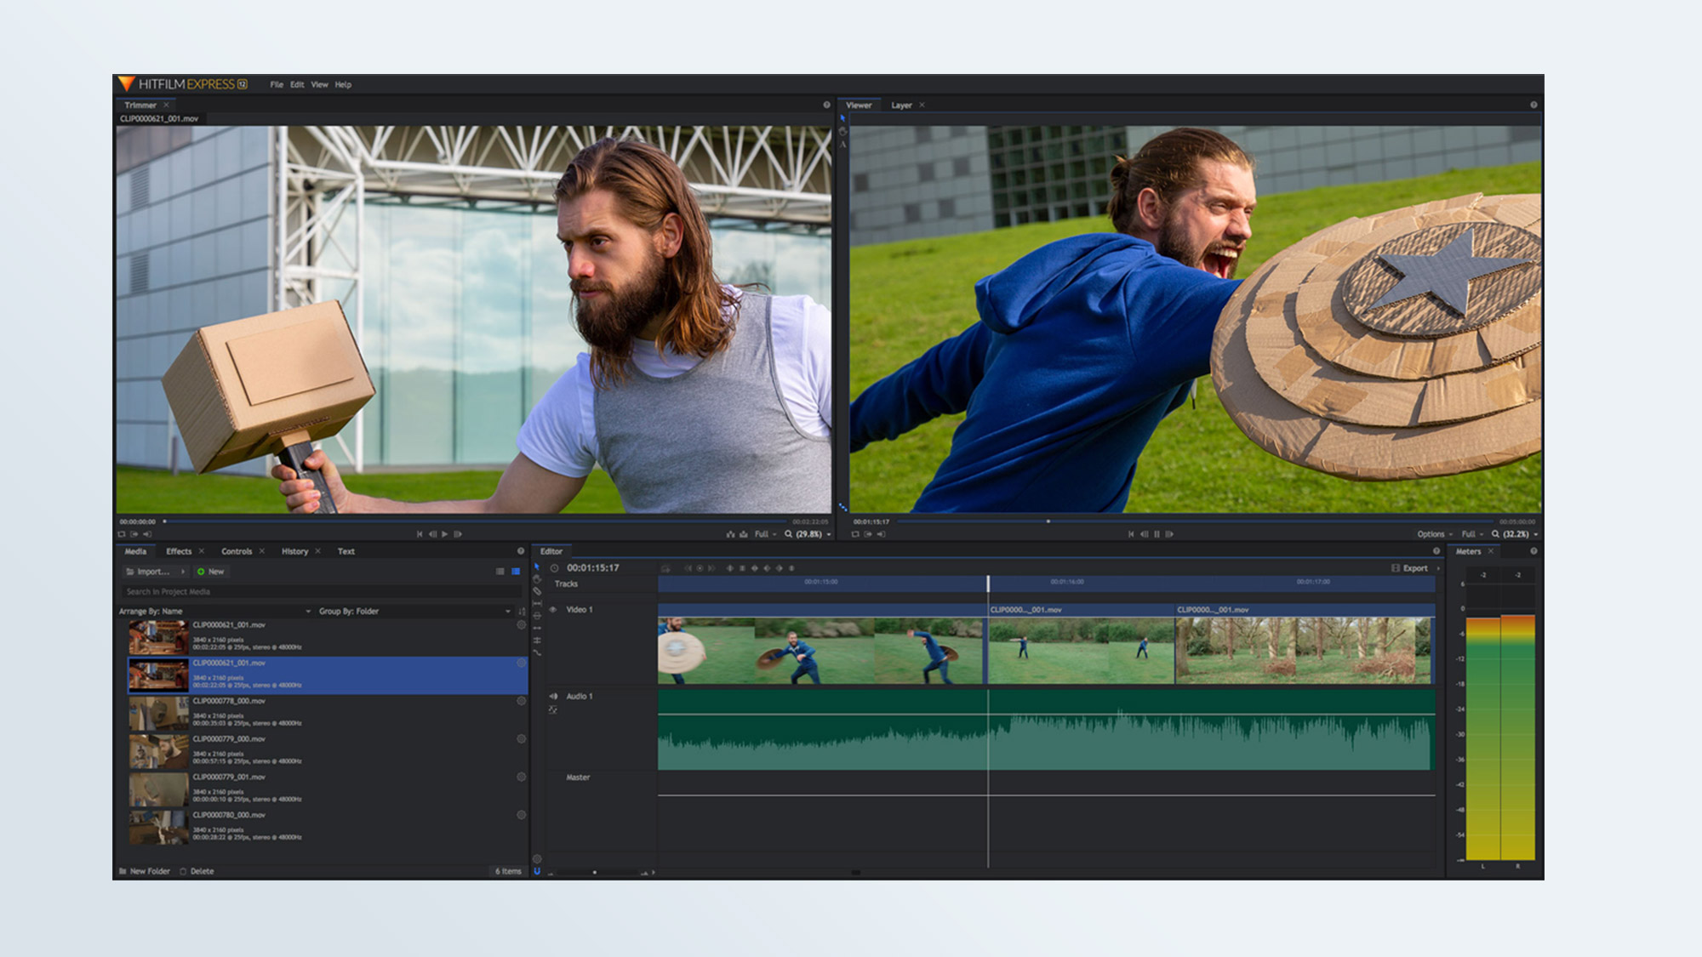
Task: Open Viewer zoom (32.2%) dropdown
Action: pos(1515,534)
